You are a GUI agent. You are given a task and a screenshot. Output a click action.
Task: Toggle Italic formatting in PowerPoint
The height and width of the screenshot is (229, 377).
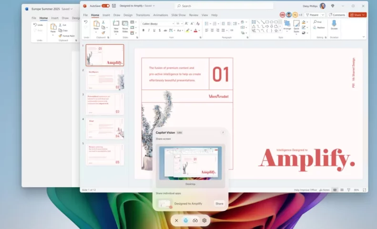point(149,30)
